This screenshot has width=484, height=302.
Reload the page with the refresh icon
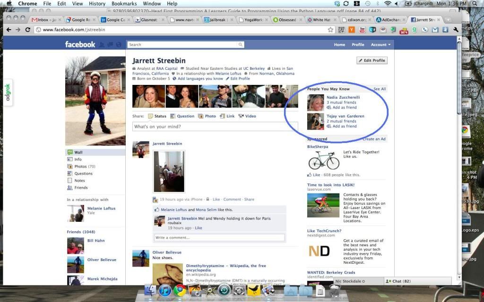click(x=28, y=30)
